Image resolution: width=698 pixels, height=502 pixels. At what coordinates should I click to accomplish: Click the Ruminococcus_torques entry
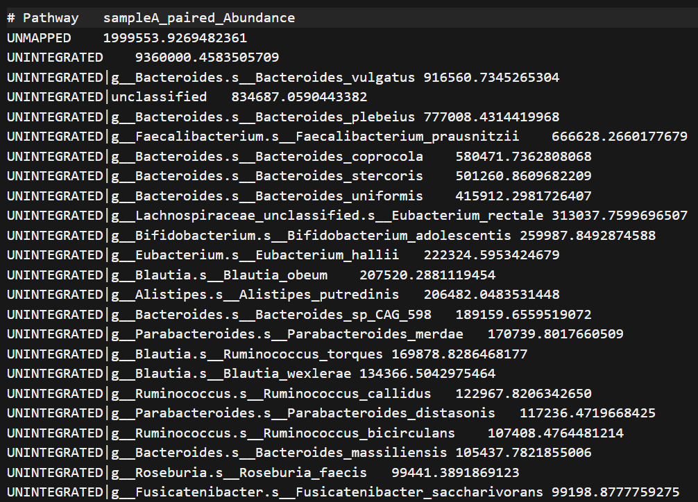[x=303, y=355]
